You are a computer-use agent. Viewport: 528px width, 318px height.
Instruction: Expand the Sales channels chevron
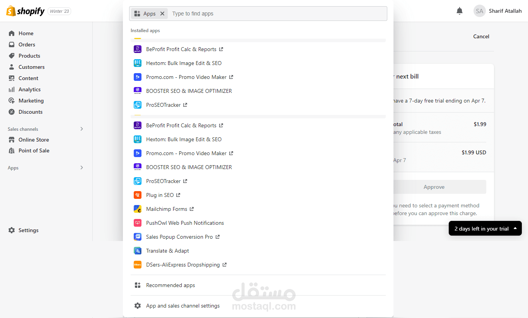pyautogui.click(x=82, y=129)
